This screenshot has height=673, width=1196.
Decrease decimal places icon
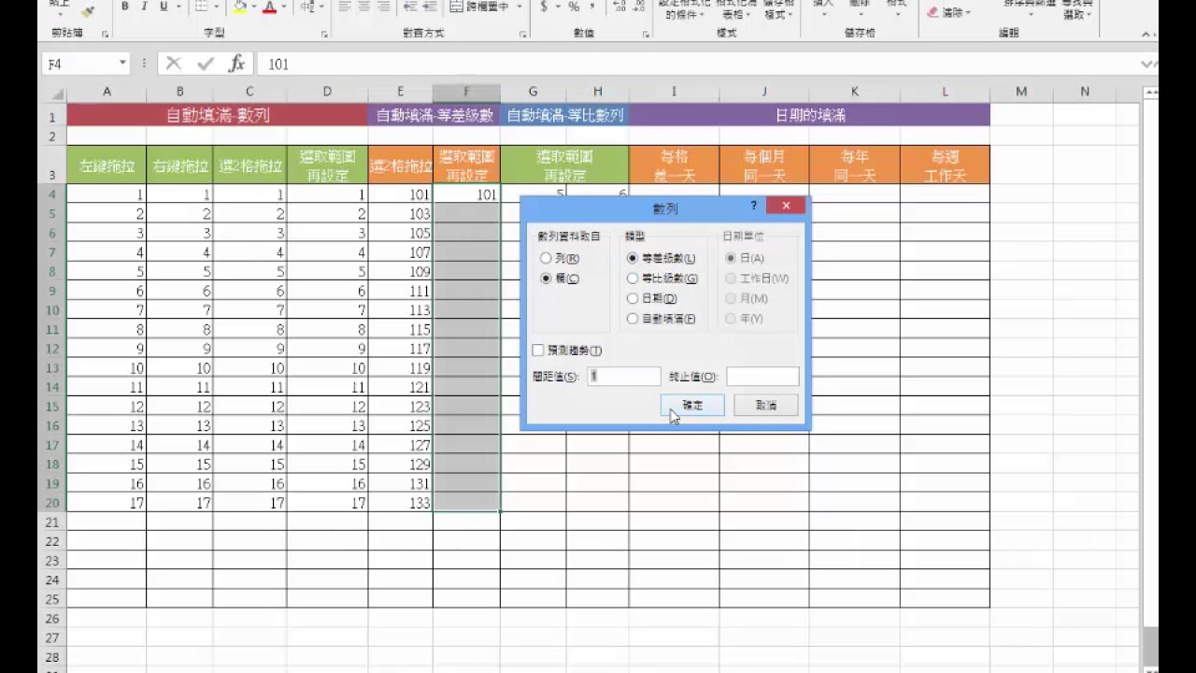click(x=639, y=7)
